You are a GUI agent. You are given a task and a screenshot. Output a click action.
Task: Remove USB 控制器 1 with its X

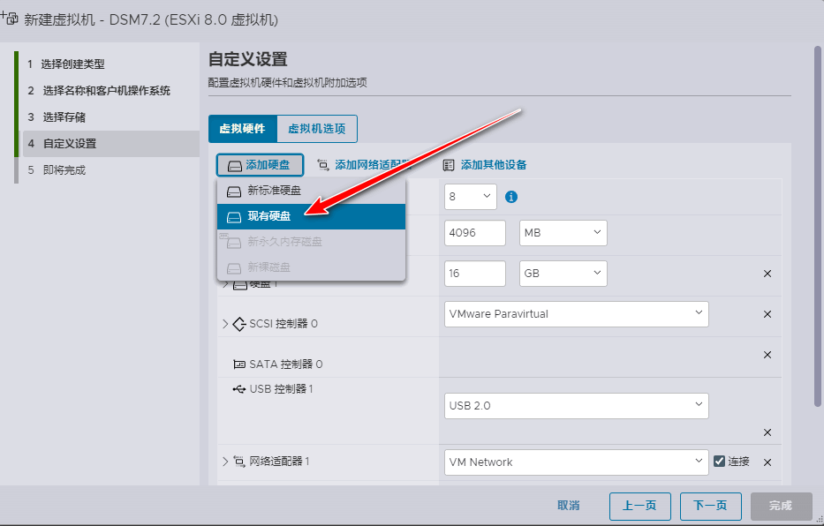(767, 432)
